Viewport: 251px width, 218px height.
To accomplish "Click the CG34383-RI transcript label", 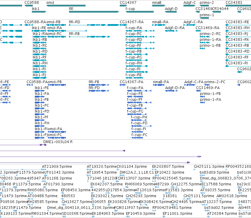I will point(237,63).
